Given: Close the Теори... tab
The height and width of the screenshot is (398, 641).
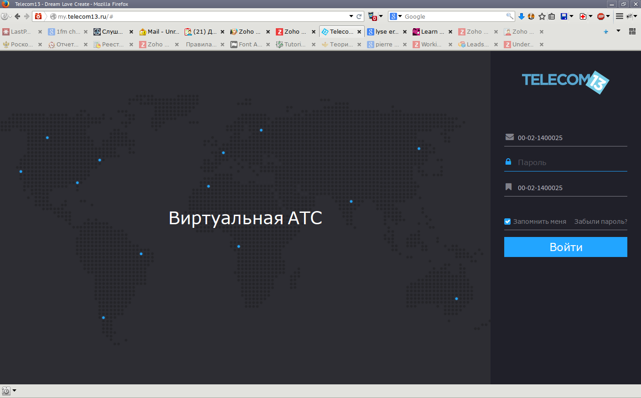Looking at the screenshot, I should [x=359, y=45].
